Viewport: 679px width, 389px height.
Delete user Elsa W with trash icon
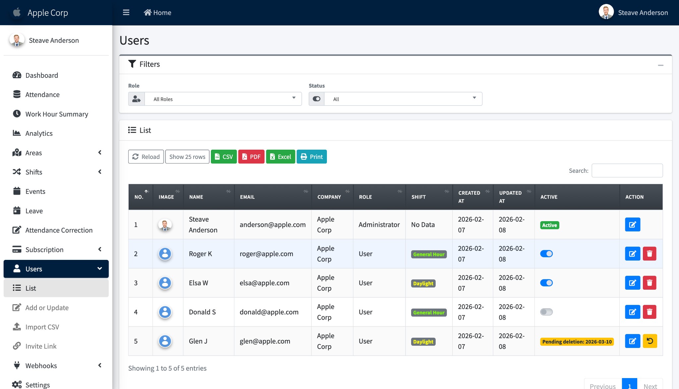click(649, 283)
